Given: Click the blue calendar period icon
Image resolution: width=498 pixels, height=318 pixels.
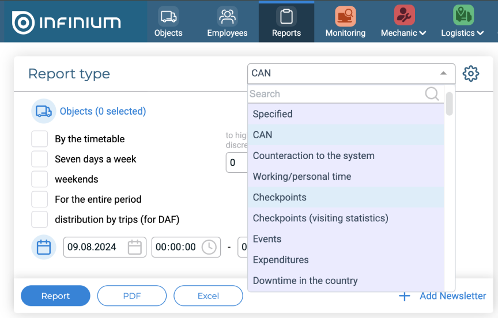Looking at the screenshot, I should (44, 247).
